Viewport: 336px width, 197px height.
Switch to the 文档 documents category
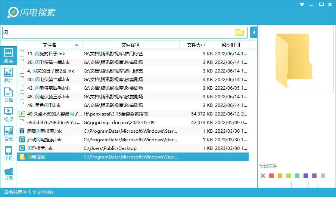8,95
